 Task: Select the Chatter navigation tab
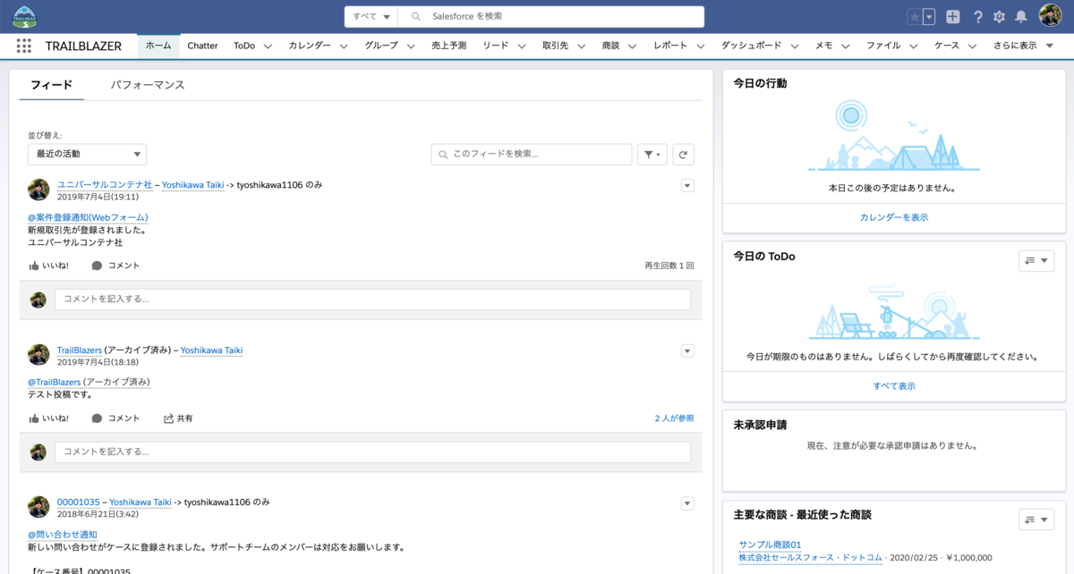(x=202, y=46)
